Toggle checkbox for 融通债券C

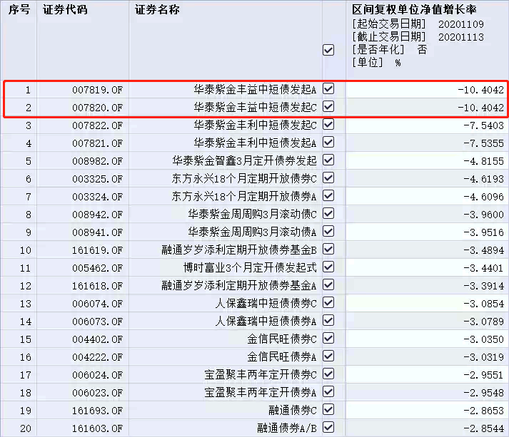tap(328, 409)
